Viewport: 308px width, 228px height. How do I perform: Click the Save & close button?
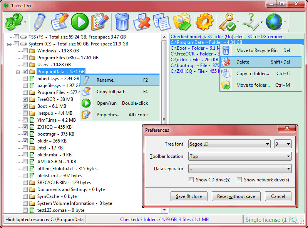pyautogui.click(x=189, y=196)
